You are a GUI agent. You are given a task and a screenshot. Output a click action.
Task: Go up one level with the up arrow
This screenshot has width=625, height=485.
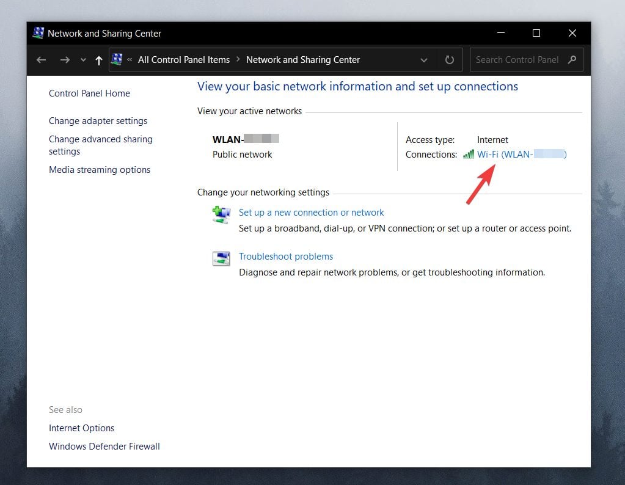tap(99, 60)
